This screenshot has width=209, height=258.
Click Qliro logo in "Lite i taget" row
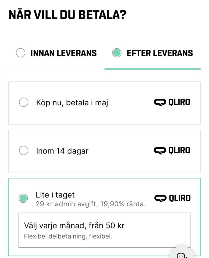[172, 198]
